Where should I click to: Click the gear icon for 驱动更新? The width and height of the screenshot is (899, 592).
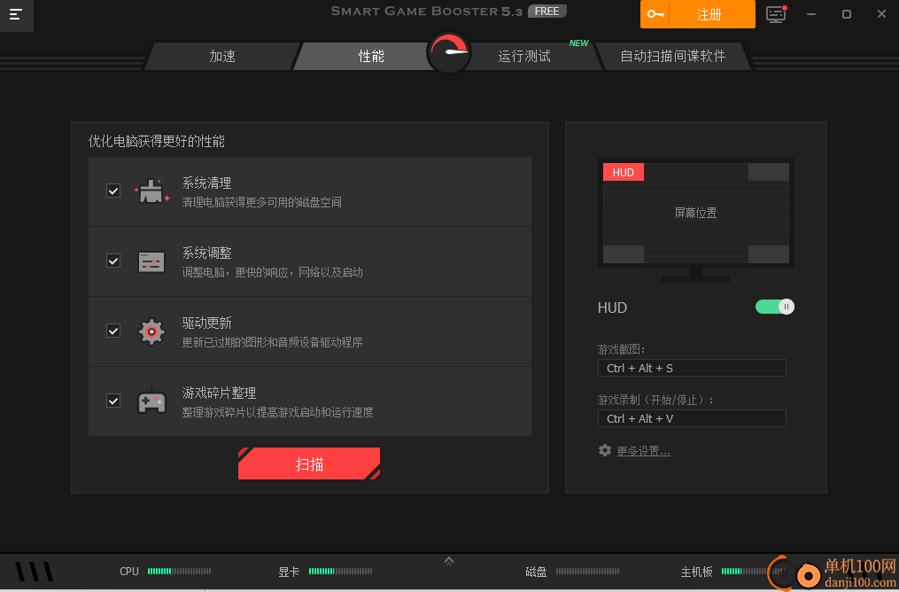(x=151, y=331)
